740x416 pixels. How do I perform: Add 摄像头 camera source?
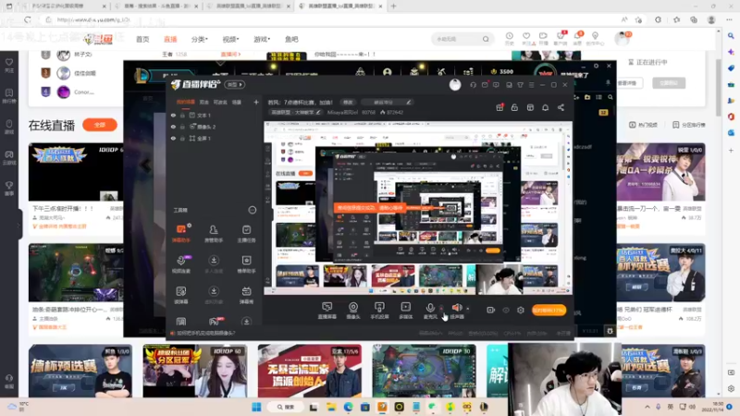tap(353, 311)
